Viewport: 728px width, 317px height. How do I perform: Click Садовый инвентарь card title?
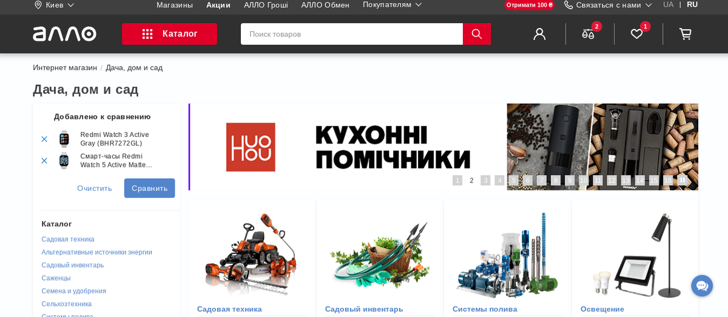364,309
